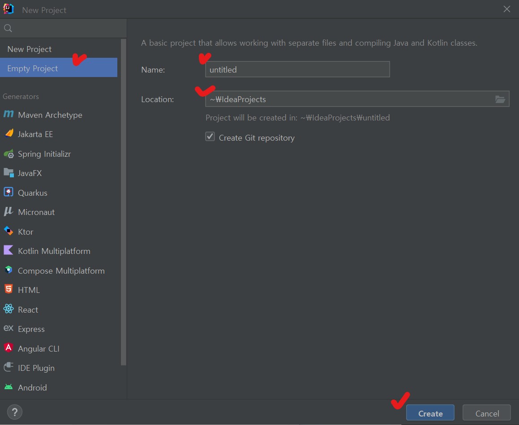Click the Generators section header

(x=21, y=96)
